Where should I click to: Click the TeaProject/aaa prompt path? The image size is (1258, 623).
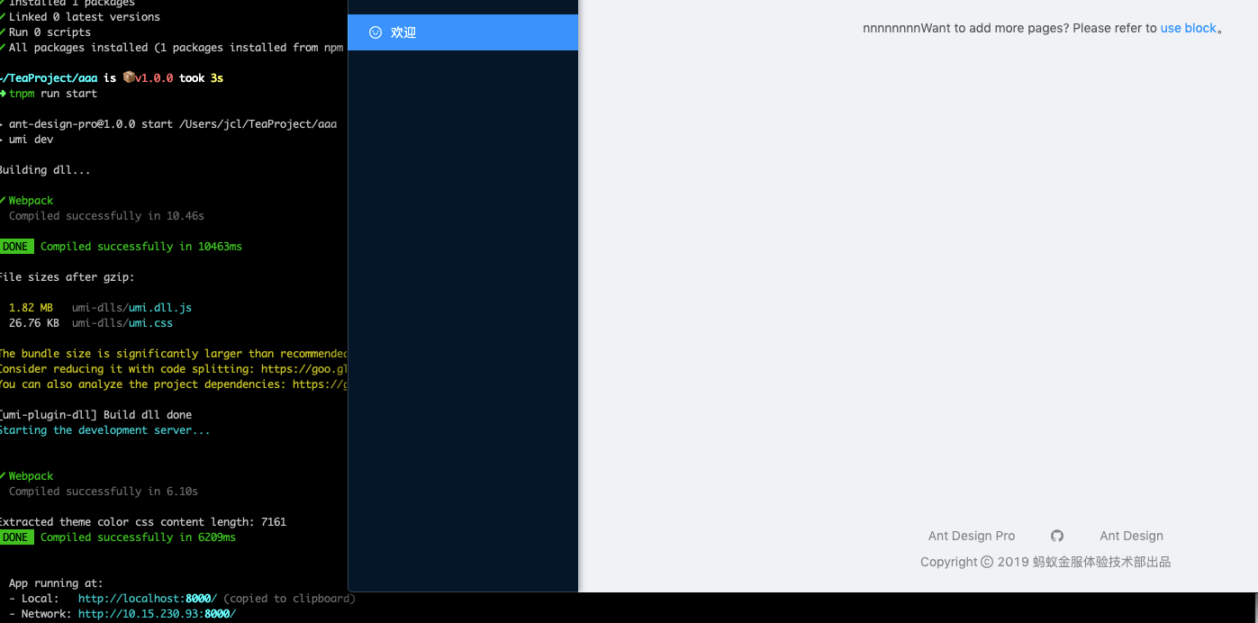[x=49, y=78]
